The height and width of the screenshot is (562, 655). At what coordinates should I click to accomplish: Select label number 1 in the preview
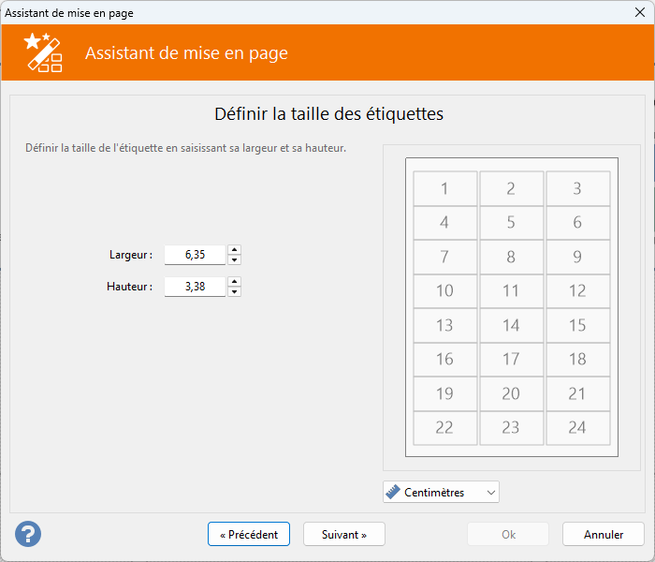point(444,188)
